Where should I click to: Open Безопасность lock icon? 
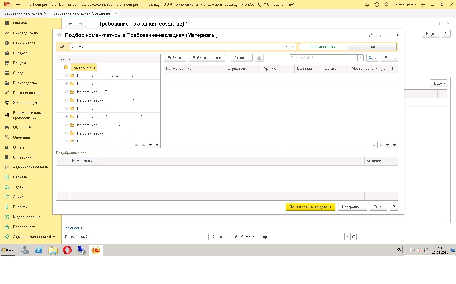pyautogui.click(x=7, y=227)
